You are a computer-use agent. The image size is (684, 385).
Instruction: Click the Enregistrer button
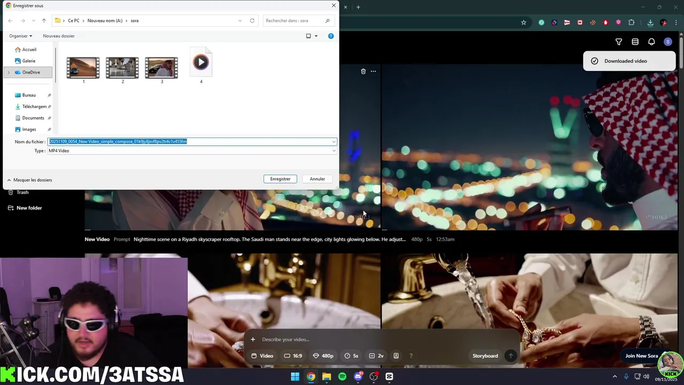[x=280, y=179]
